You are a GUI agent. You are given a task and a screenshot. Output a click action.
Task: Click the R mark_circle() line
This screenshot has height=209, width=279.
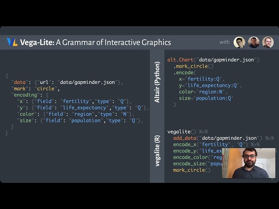[x=192, y=170]
